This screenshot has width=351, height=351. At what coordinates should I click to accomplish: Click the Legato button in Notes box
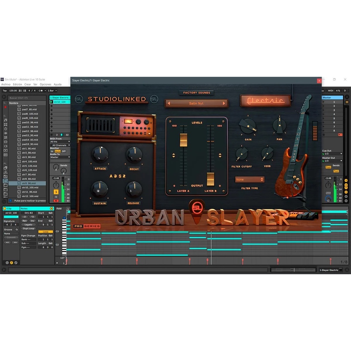(x=28, y=225)
